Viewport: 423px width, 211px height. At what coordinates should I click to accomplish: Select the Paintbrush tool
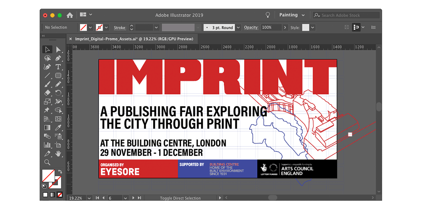point(48,84)
